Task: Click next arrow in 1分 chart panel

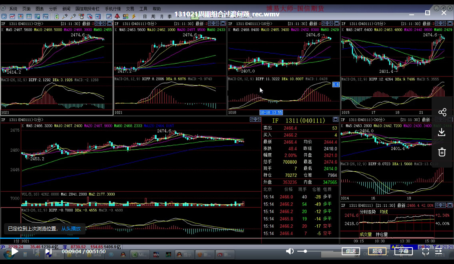Action: 258,119
